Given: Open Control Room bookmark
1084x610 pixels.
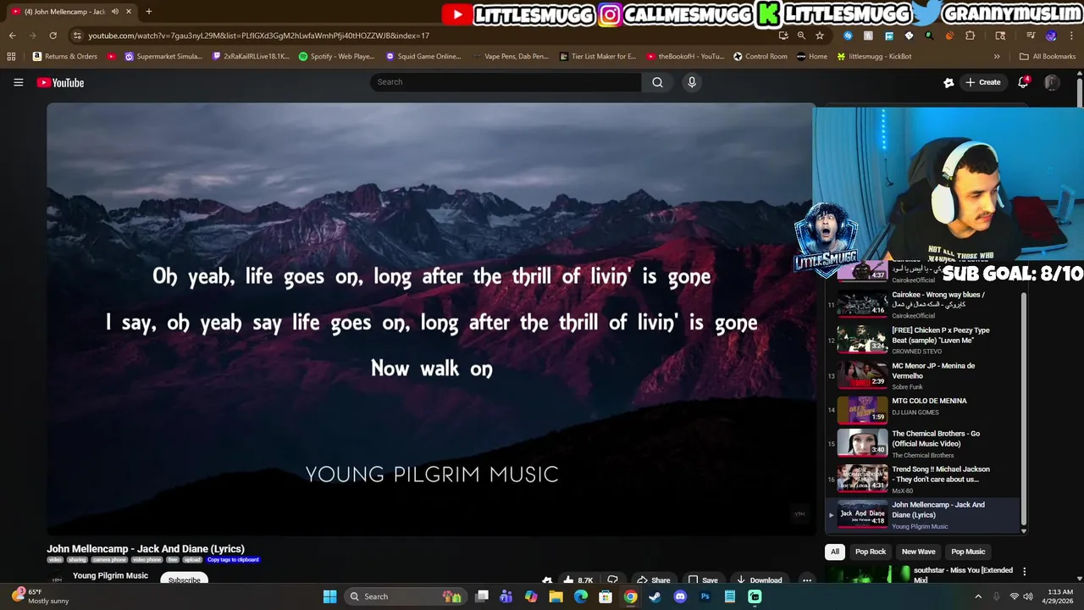Looking at the screenshot, I should pyautogui.click(x=760, y=57).
